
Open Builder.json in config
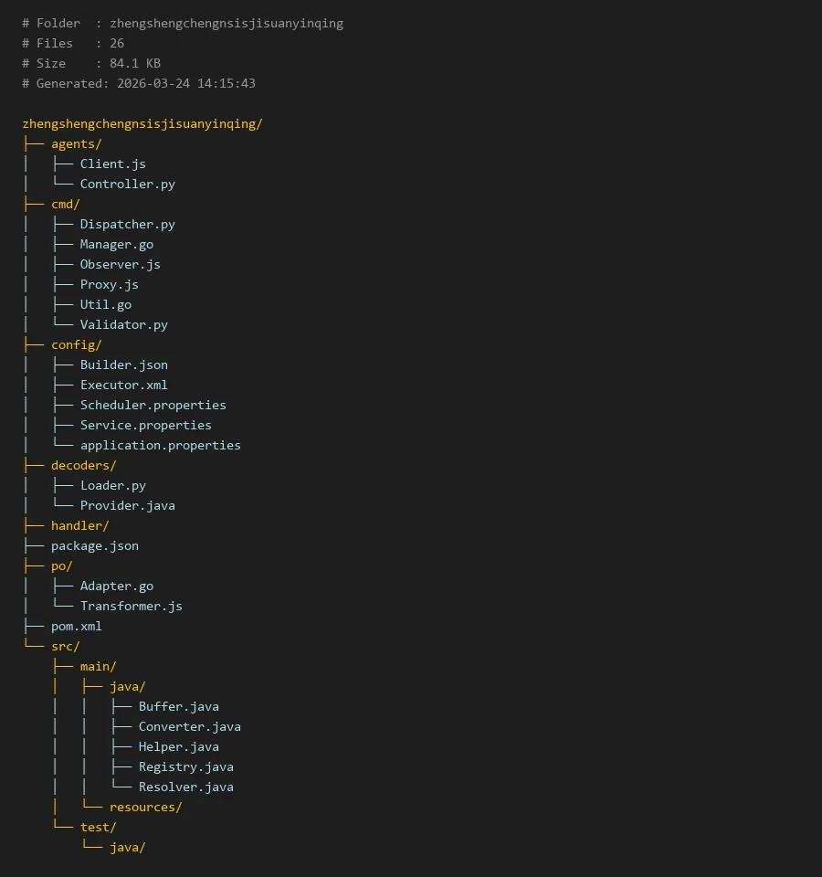(123, 365)
